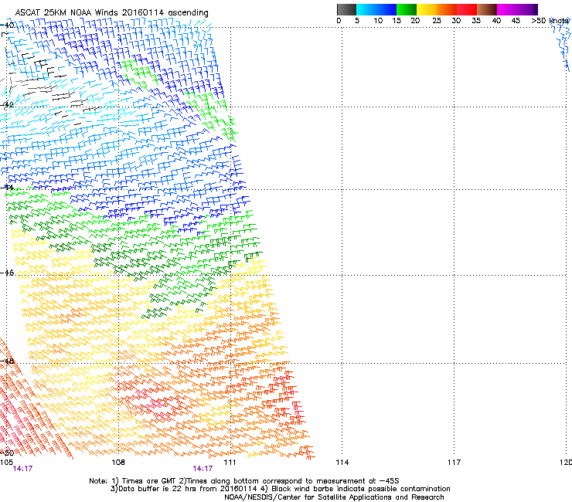Click the note about black wind barbs contamination
The width and height of the screenshot is (572, 502).
click(356, 489)
